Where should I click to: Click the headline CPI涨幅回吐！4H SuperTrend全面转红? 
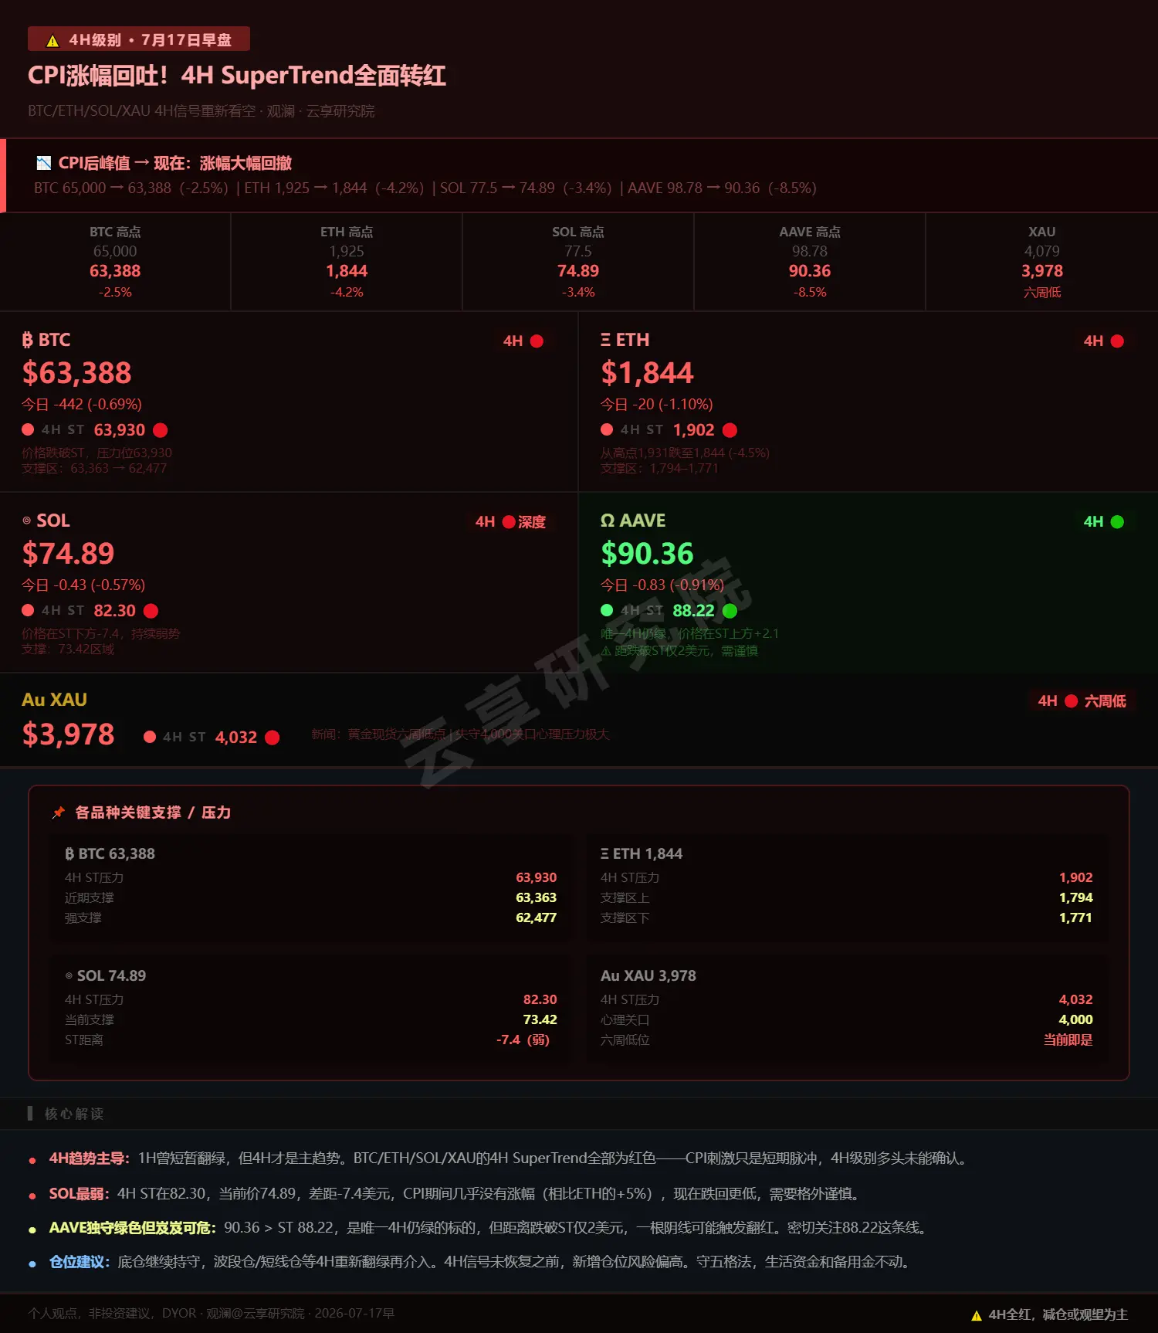[237, 76]
